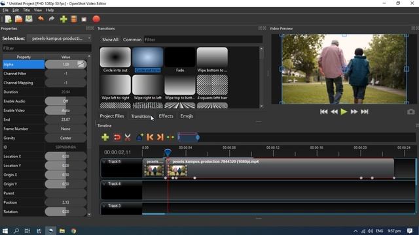
Task: Add a track with timeline plus icon
Action: 105,137
